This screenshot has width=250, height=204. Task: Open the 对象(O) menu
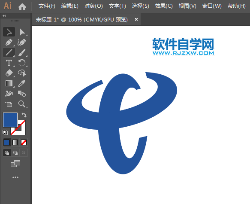point(93,6)
